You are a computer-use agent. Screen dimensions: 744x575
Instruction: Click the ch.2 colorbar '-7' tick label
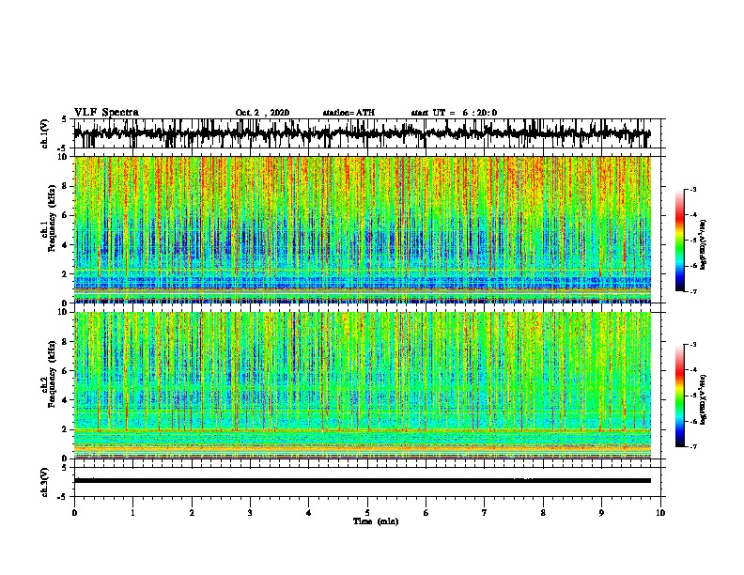[x=692, y=446]
